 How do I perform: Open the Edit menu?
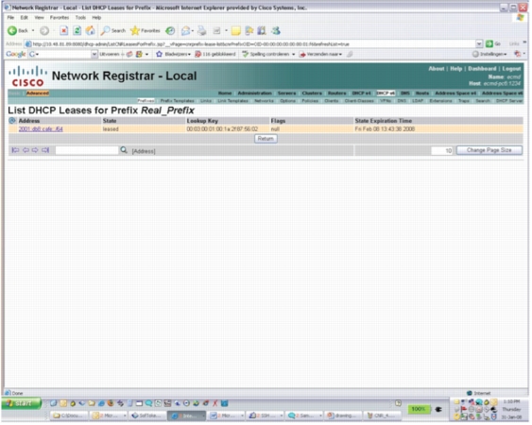24,18
